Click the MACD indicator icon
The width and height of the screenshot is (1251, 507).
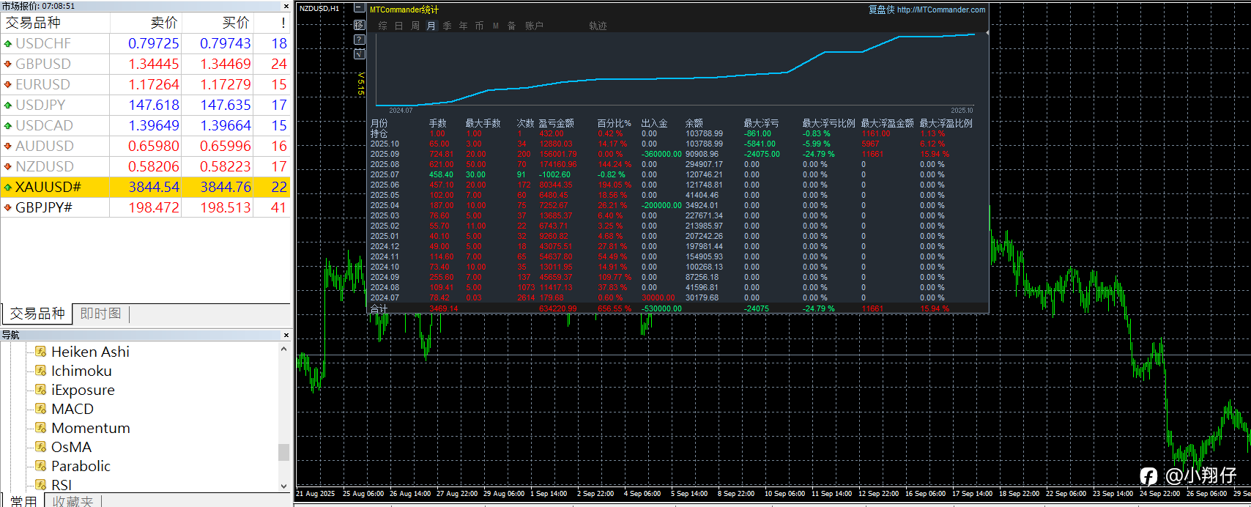point(41,409)
